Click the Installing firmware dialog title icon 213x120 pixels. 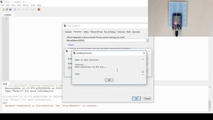[74, 53]
